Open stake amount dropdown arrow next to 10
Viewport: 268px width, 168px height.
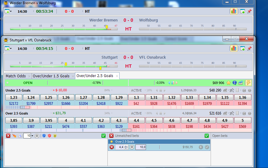click(x=32, y=136)
